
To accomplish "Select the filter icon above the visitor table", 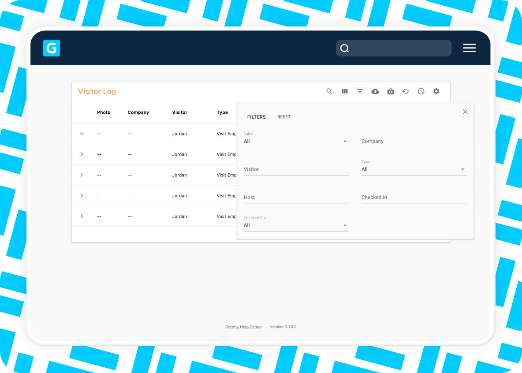I will pyautogui.click(x=360, y=91).
